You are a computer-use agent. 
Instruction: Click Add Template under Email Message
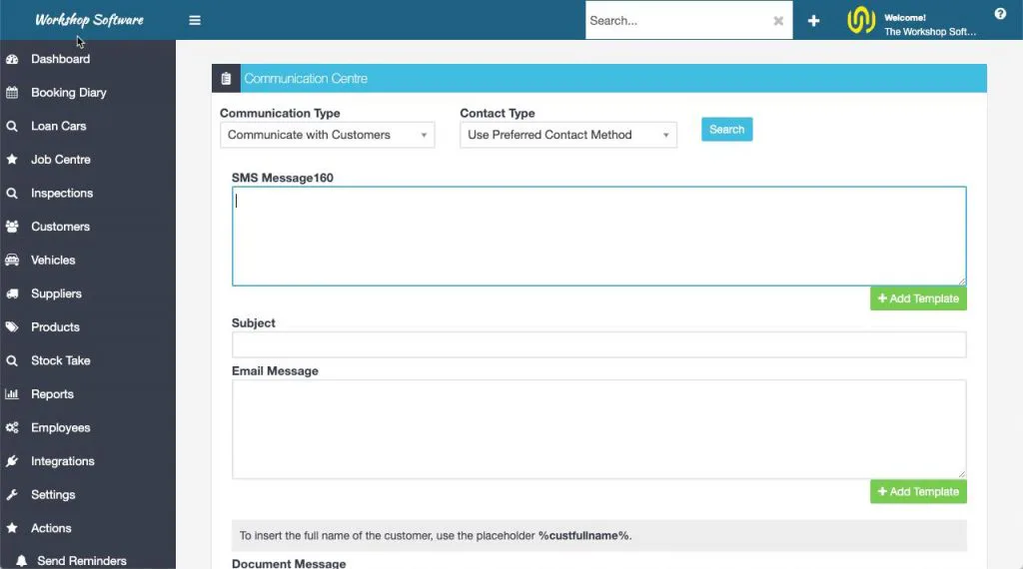click(x=918, y=491)
